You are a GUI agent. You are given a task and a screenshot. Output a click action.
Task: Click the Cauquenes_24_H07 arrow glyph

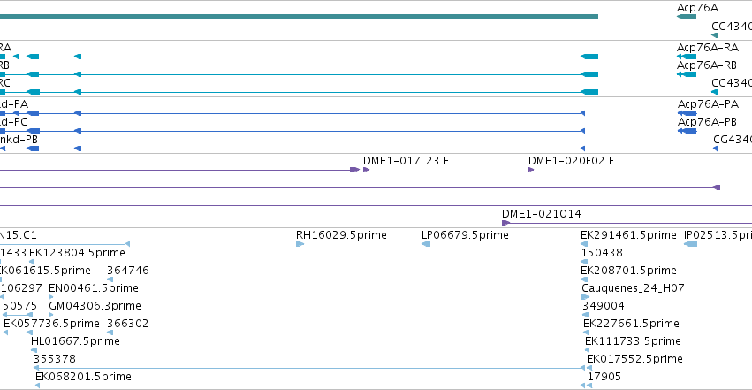[x=585, y=297]
